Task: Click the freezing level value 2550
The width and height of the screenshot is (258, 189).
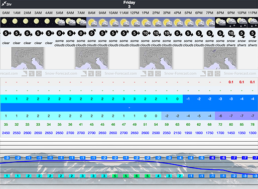Action: point(17,133)
